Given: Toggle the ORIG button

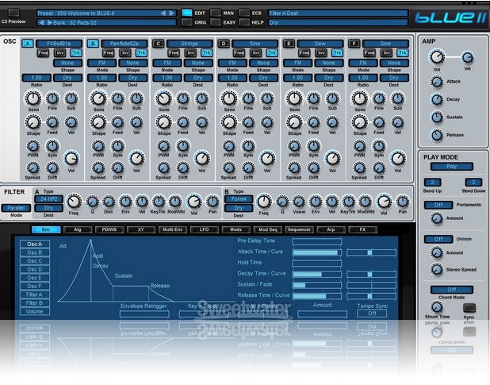Looking at the screenshot, I should coord(187,22).
